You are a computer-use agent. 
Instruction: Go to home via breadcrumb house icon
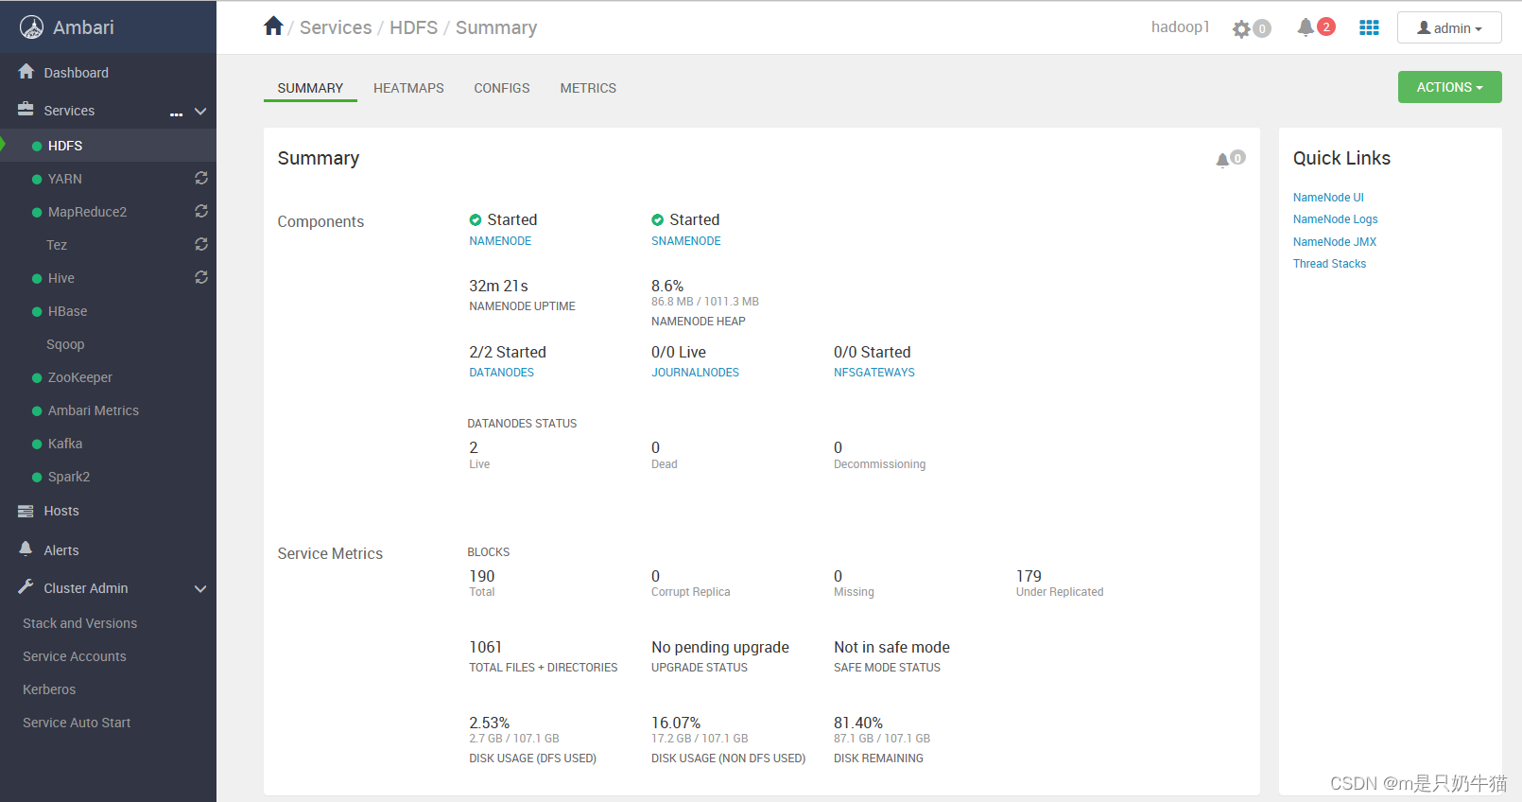[273, 26]
